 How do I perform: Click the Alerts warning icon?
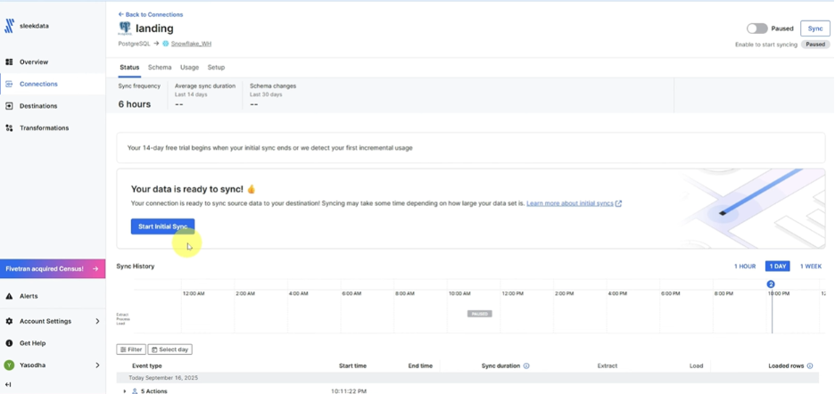[9, 296]
